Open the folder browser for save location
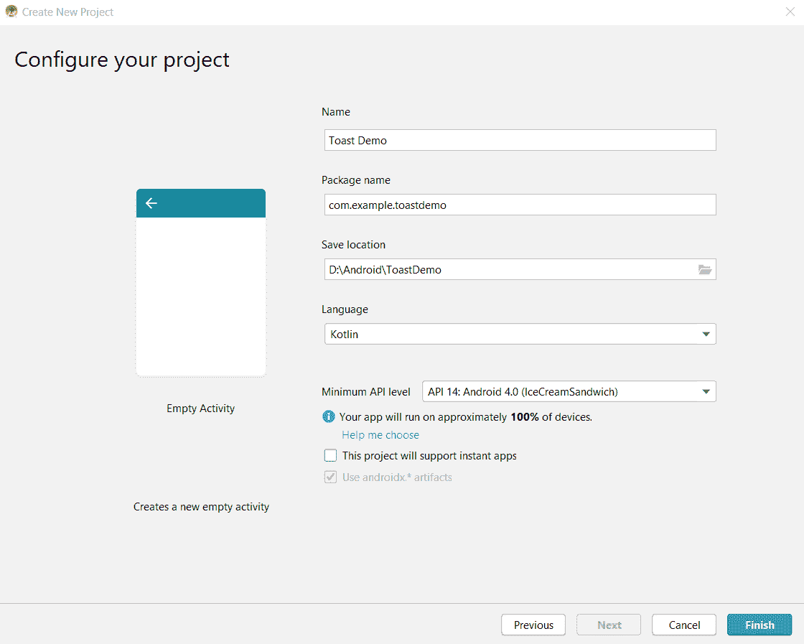804x644 pixels. point(705,269)
